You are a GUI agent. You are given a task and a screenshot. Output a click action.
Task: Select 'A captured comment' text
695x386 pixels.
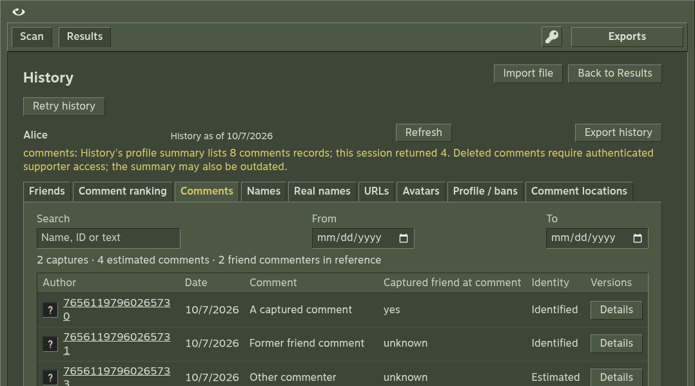(300, 310)
